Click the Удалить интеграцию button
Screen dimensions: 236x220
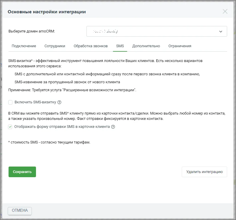(204, 172)
